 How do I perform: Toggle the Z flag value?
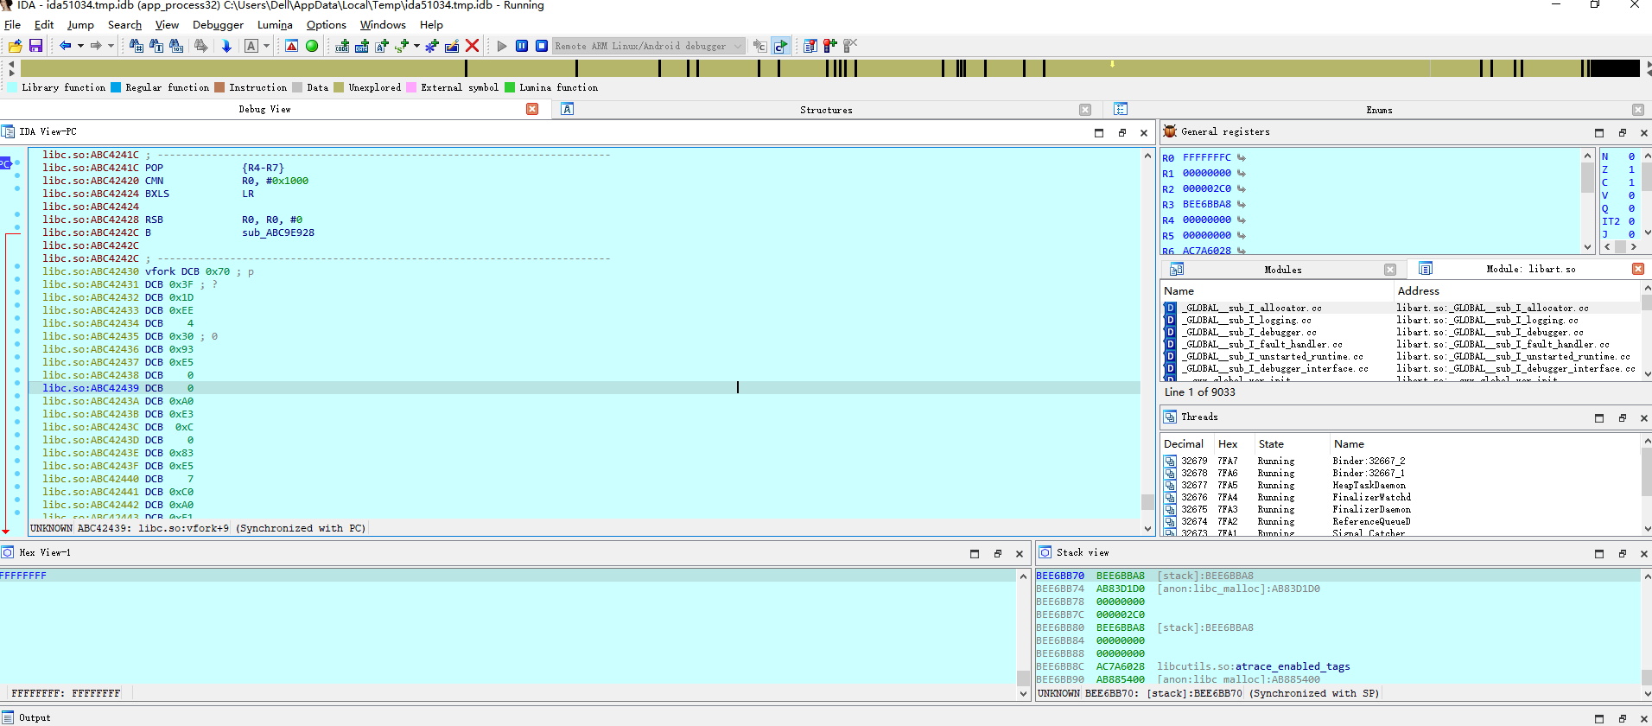click(x=1631, y=169)
